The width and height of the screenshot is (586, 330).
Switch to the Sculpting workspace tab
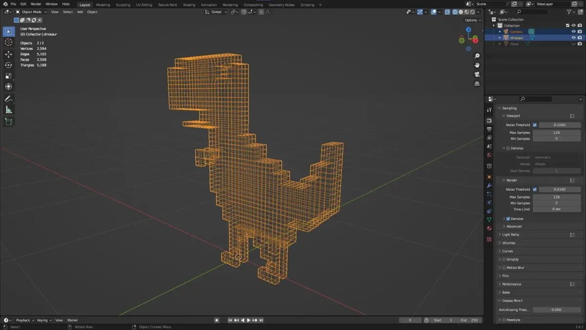[x=123, y=4]
